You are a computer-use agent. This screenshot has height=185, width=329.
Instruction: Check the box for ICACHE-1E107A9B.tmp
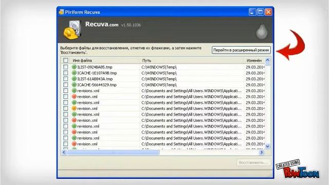coord(66,73)
